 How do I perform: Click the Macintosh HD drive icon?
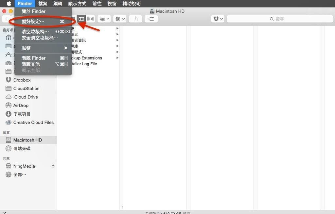click(8, 140)
